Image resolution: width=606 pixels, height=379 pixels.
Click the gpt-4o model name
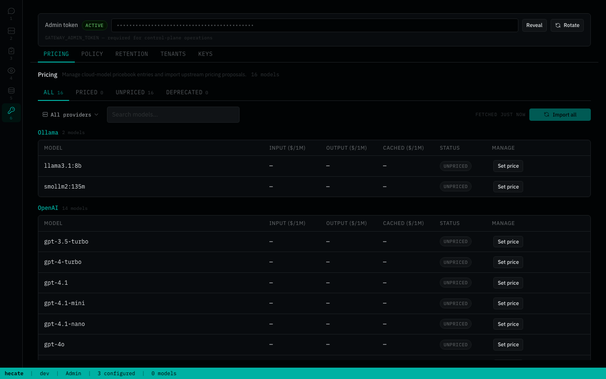click(x=54, y=344)
